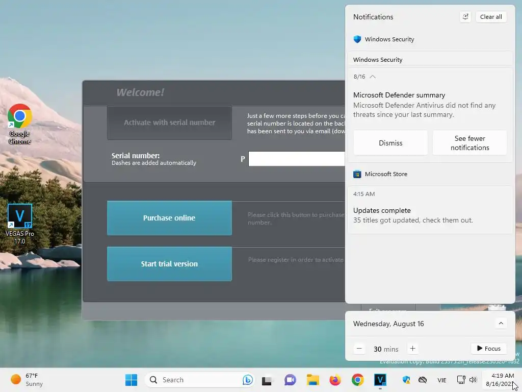The height and width of the screenshot is (392, 522).
Task: Open File Explorer from the taskbar
Action: (x=312, y=380)
